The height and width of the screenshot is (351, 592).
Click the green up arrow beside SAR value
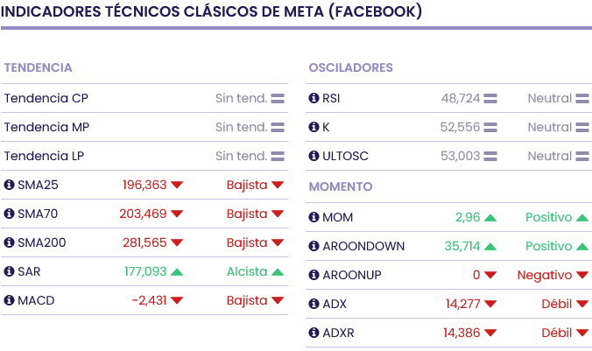coord(177,271)
